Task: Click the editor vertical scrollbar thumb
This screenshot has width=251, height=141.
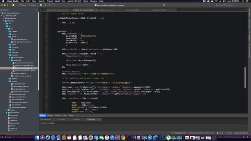Action: [245, 78]
